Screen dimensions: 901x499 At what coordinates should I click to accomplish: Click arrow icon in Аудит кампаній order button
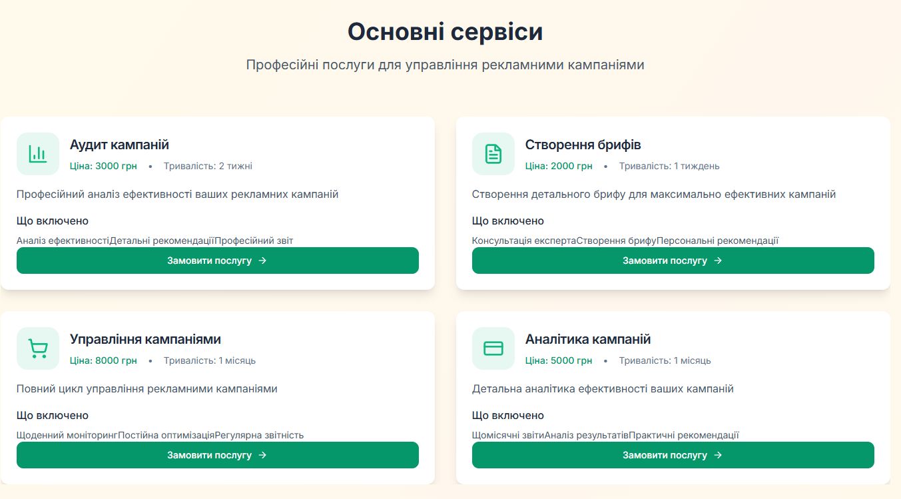[x=262, y=260]
